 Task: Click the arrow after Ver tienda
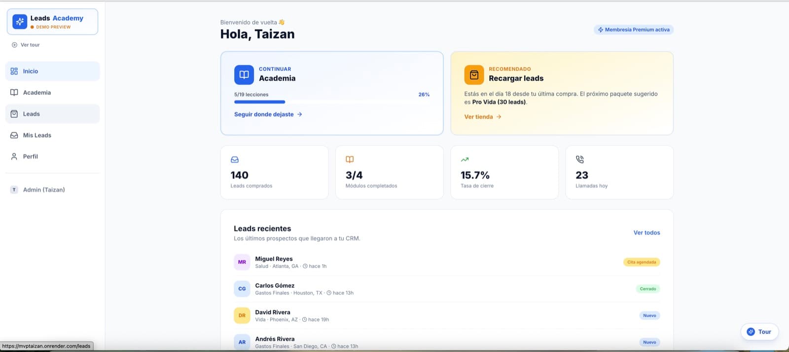[x=499, y=117]
